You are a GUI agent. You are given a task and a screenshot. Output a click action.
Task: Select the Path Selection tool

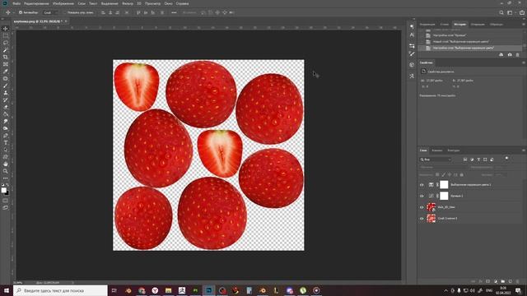6,150
